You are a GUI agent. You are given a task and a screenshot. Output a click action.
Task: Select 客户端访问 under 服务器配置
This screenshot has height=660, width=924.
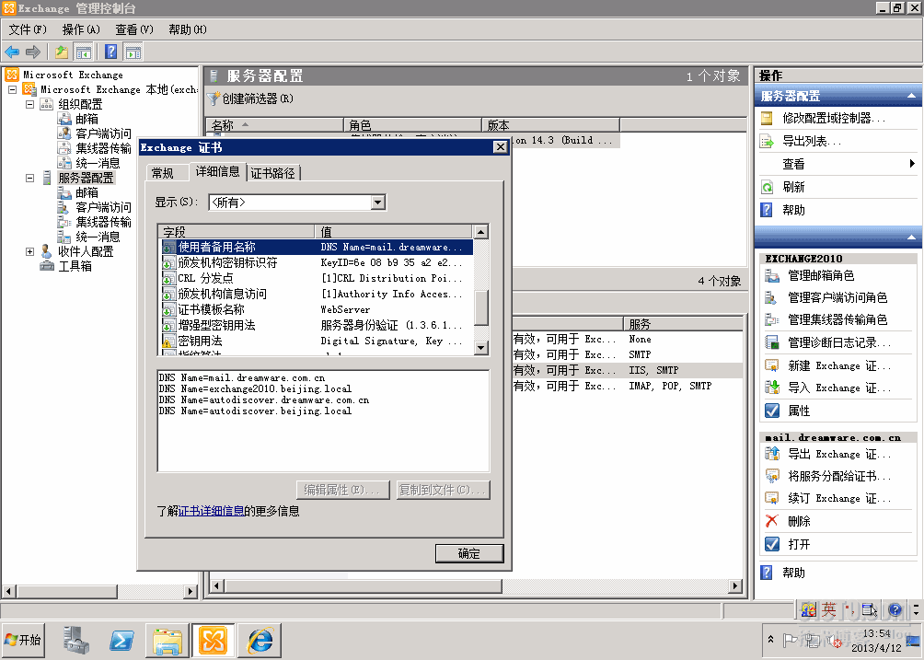tap(103, 207)
